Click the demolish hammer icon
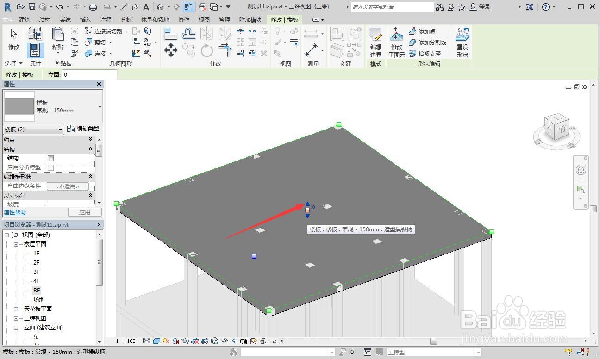 click(148, 53)
